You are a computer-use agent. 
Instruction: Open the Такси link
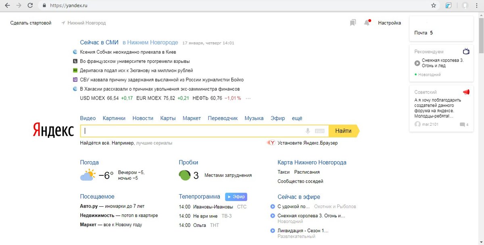284,172
